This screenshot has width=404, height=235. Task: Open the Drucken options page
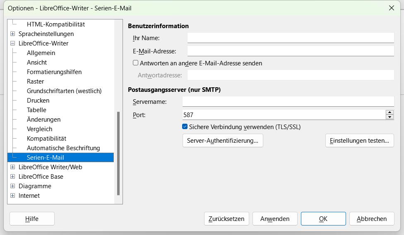(x=38, y=101)
